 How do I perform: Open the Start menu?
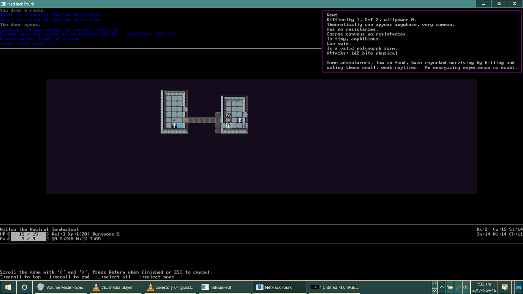(x=8, y=287)
